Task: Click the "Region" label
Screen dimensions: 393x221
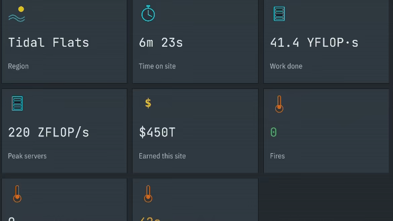Action: [x=18, y=66]
